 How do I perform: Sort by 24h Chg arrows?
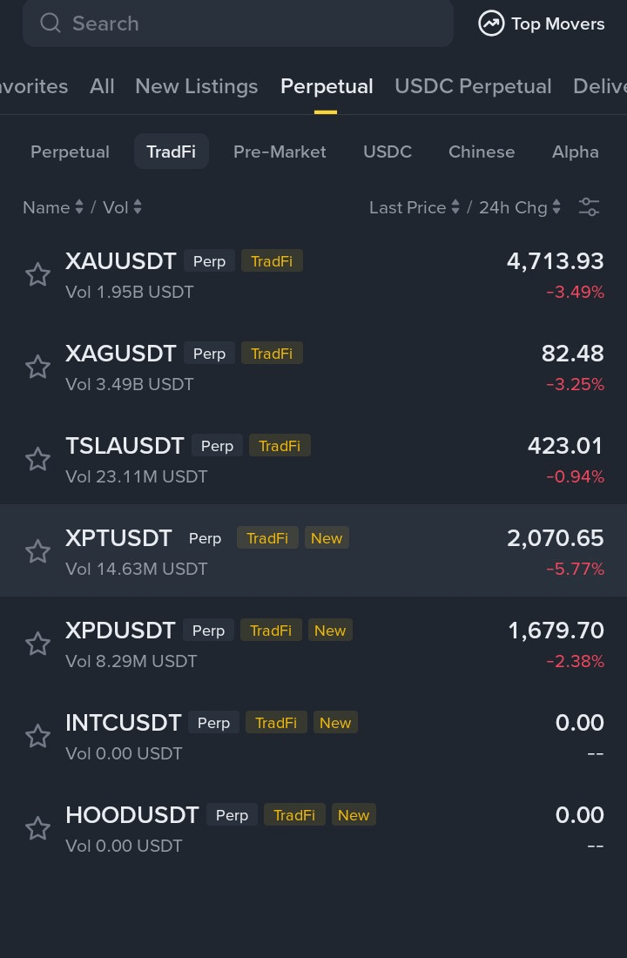pos(556,207)
